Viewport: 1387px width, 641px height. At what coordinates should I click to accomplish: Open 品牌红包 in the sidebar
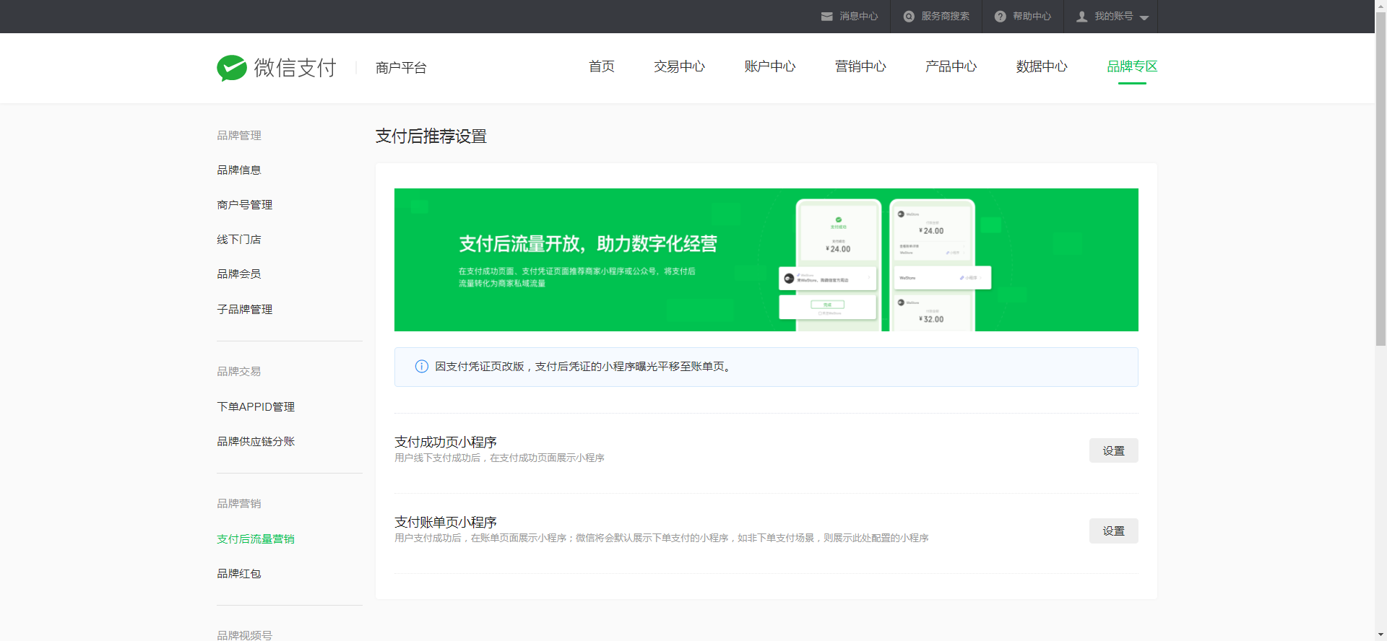point(239,574)
